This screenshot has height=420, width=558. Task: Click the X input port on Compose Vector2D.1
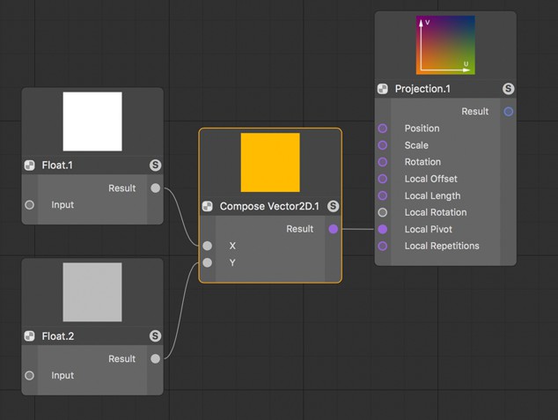208,246
